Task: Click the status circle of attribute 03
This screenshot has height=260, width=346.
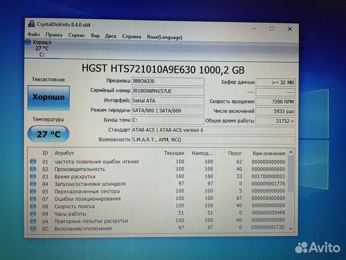Action: [x=33, y=176]
